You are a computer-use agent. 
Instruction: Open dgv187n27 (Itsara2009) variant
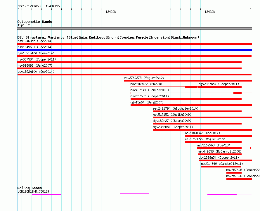[x=172, y=121]
